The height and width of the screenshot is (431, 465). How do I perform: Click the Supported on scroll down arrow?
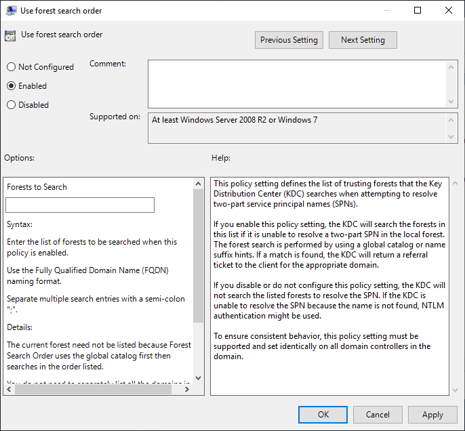click(x=452, y=138)
